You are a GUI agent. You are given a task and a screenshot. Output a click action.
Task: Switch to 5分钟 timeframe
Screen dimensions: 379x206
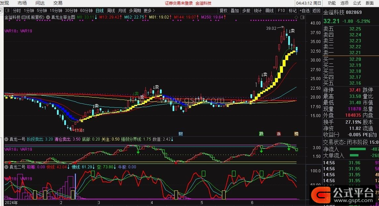point(42,11)
